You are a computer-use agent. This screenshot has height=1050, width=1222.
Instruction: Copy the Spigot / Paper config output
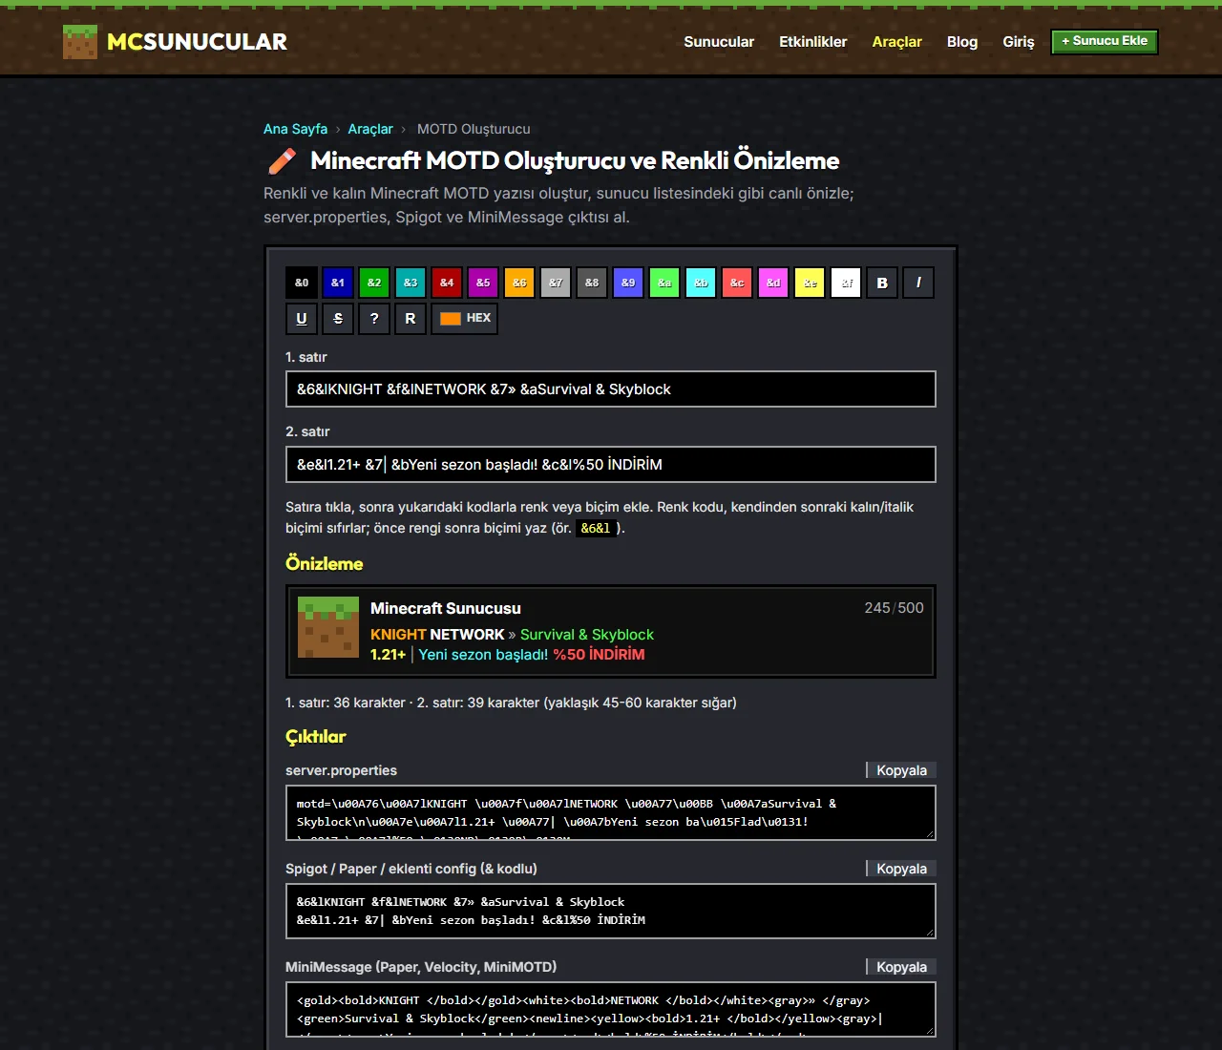(901, 869)
